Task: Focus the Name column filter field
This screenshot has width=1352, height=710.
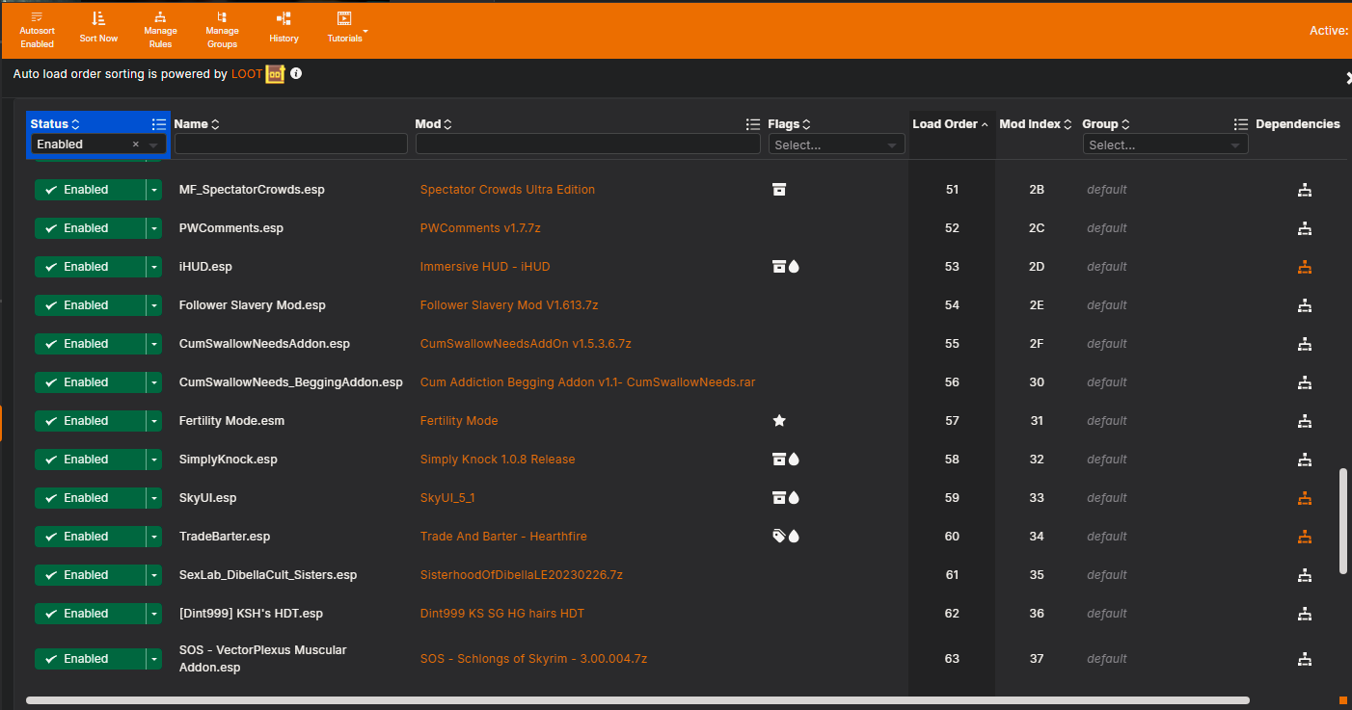Action: [291, 145]
